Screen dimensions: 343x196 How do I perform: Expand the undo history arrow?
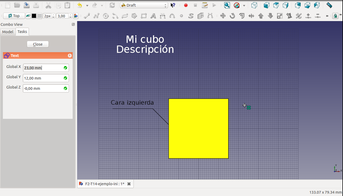87,5
